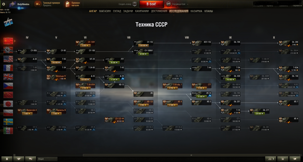
Task: Open the МАГАЗИН tab
Action: tap(105, 11)
